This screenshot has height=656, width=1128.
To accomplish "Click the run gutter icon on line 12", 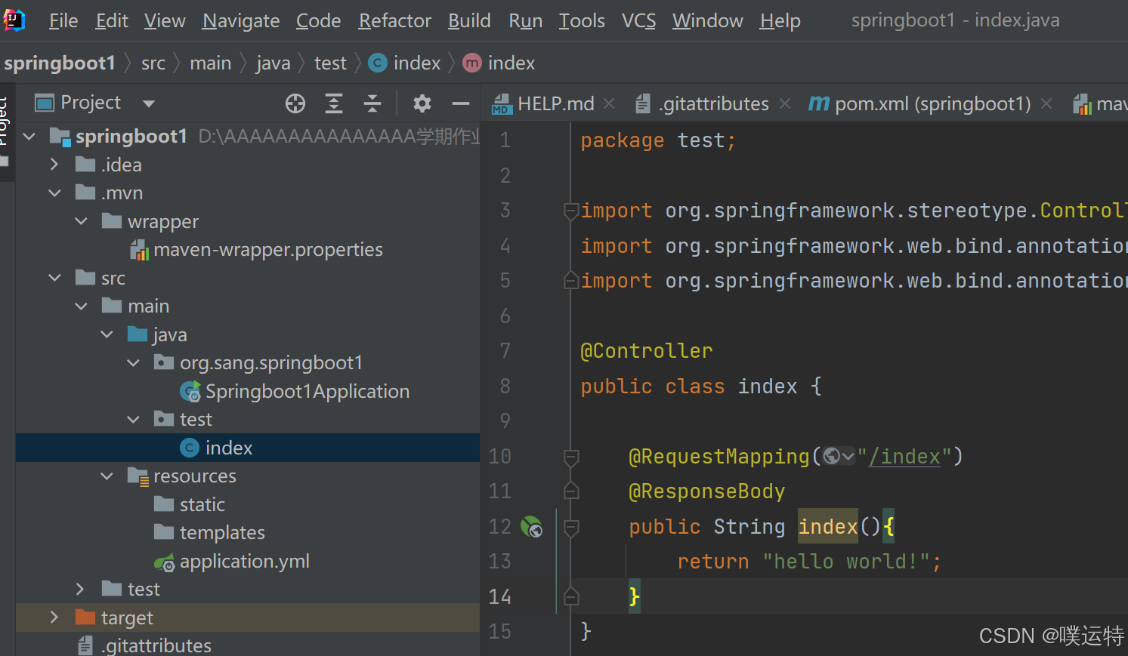I will 532,526.
